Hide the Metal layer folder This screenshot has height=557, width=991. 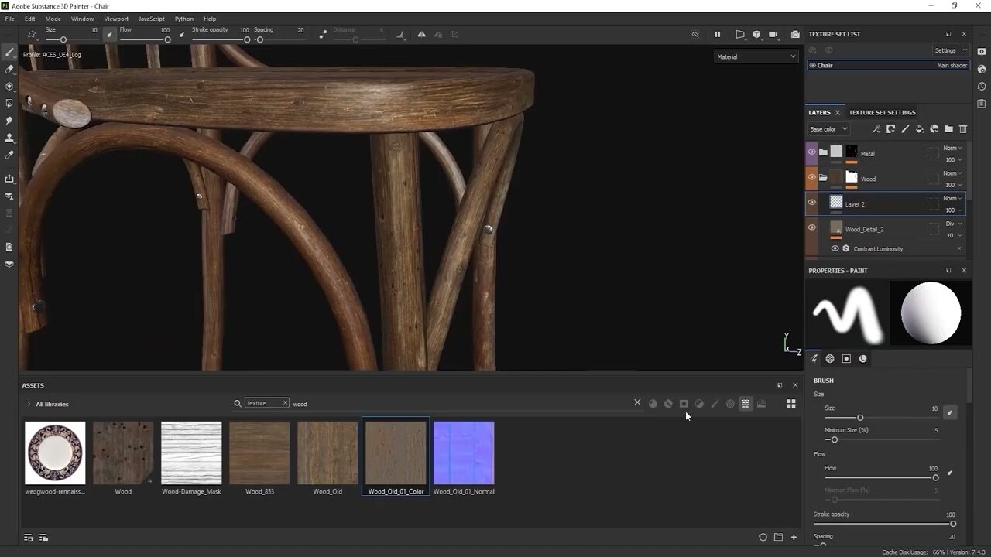811,152
